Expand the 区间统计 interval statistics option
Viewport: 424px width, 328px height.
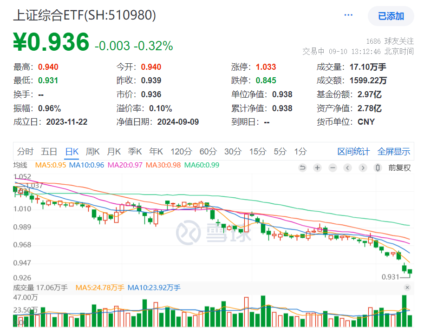(353, 152)
